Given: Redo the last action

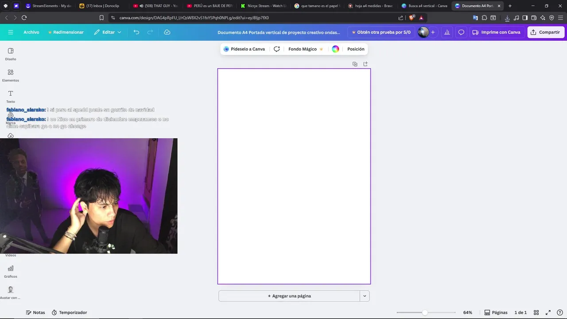Looking at the screenshot, I should point(150,32).
